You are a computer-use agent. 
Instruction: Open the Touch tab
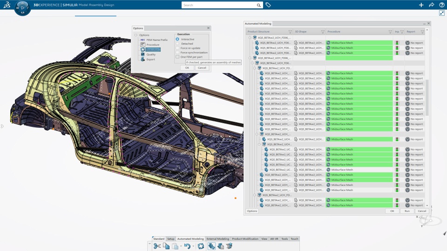pos(294,239)
